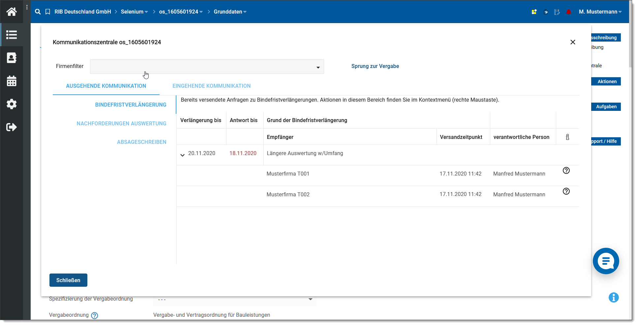The width and height of the screenshot is (637, 325).
Task: Open the list view sidebar icon
Action: click(12, 35)
